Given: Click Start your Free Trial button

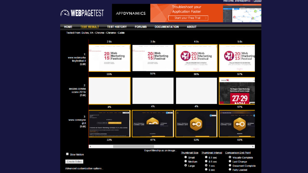Looking at the screenshot, I should coord(188,18).
